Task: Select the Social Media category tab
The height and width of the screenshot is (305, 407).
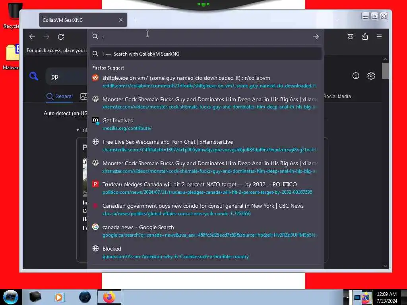Action: 337,97
